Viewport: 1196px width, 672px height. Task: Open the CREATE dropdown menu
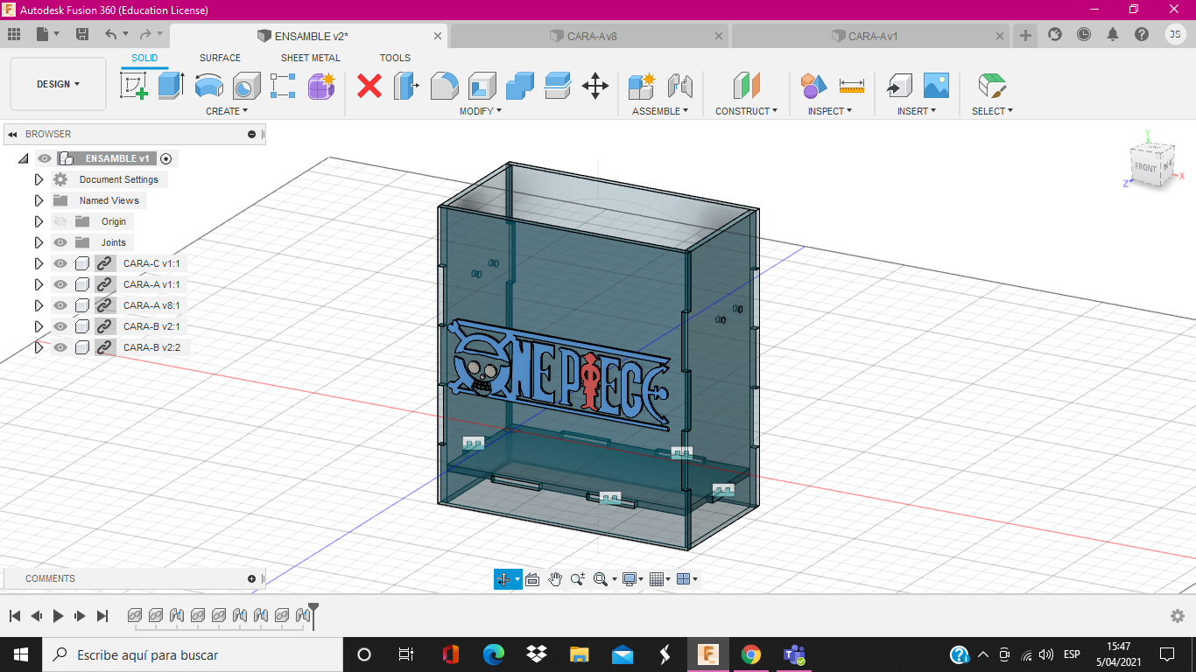(227, 111)
